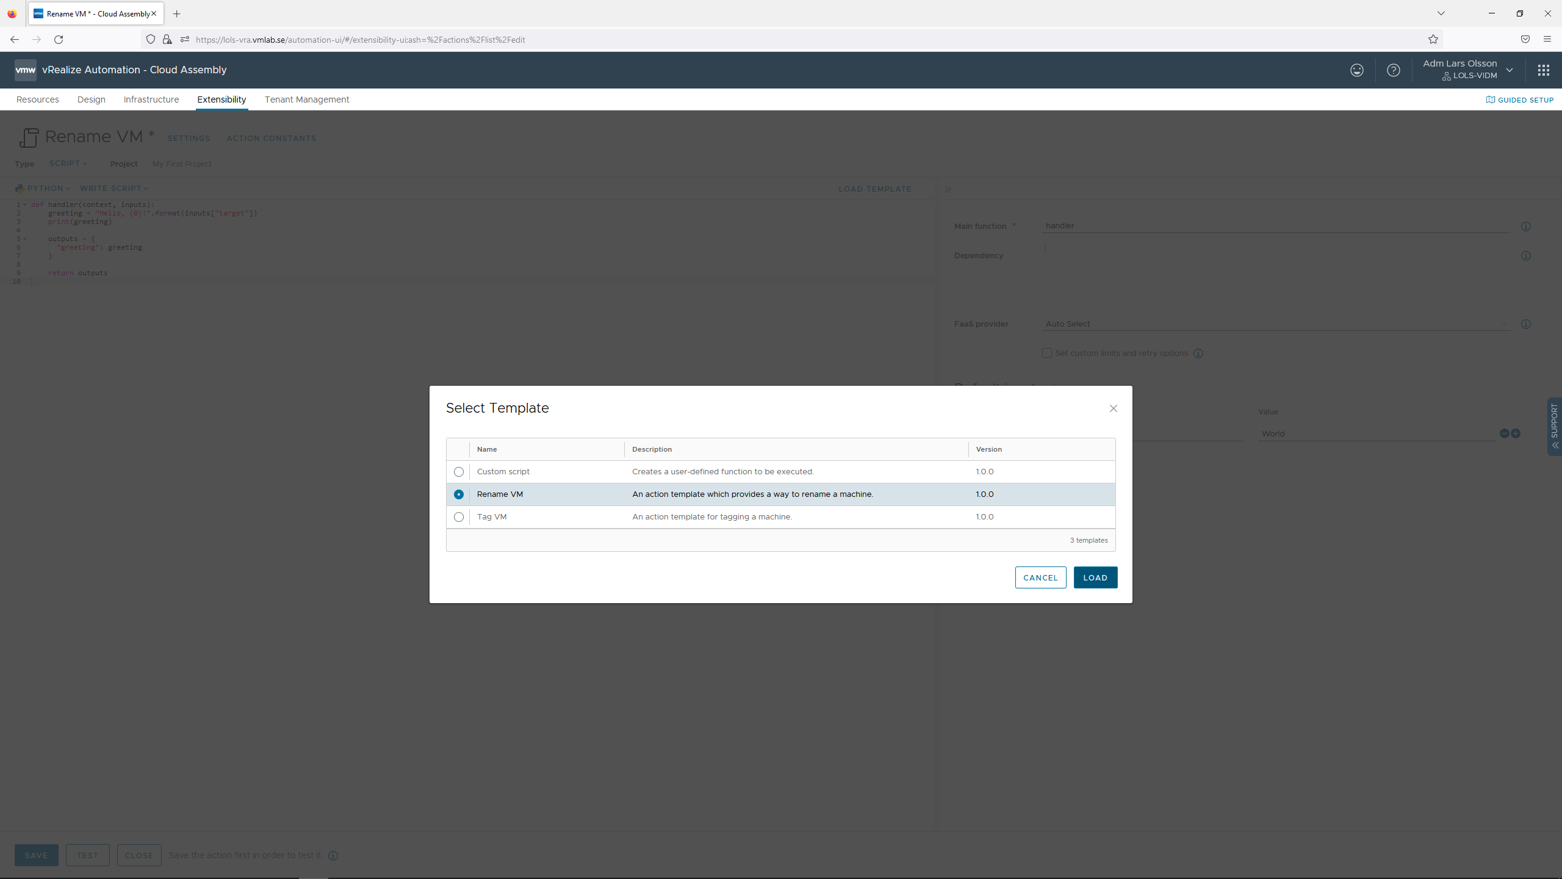This screenshot has height=879, width=1562.
Task: Close the Select Template dialog with X
Action: [1114, 408]
